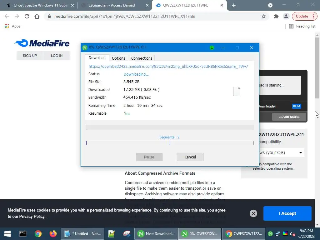Click the muted volume tray icon
Screen dimensions: 320x240
coord(292,234)
